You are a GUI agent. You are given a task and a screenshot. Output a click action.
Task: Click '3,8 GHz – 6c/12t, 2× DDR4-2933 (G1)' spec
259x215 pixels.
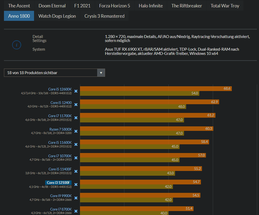[x=48, y=173]
